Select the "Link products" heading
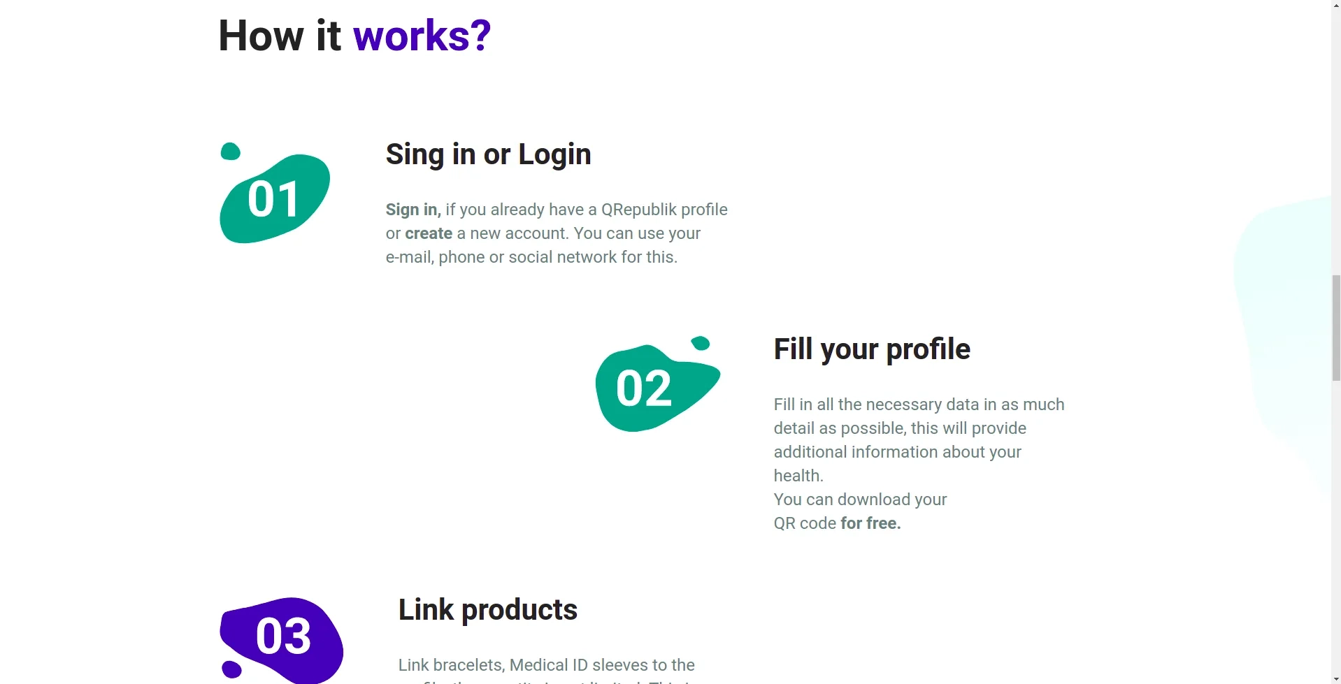The height and width of the screenshot is (684, 1341). point(487,610)
